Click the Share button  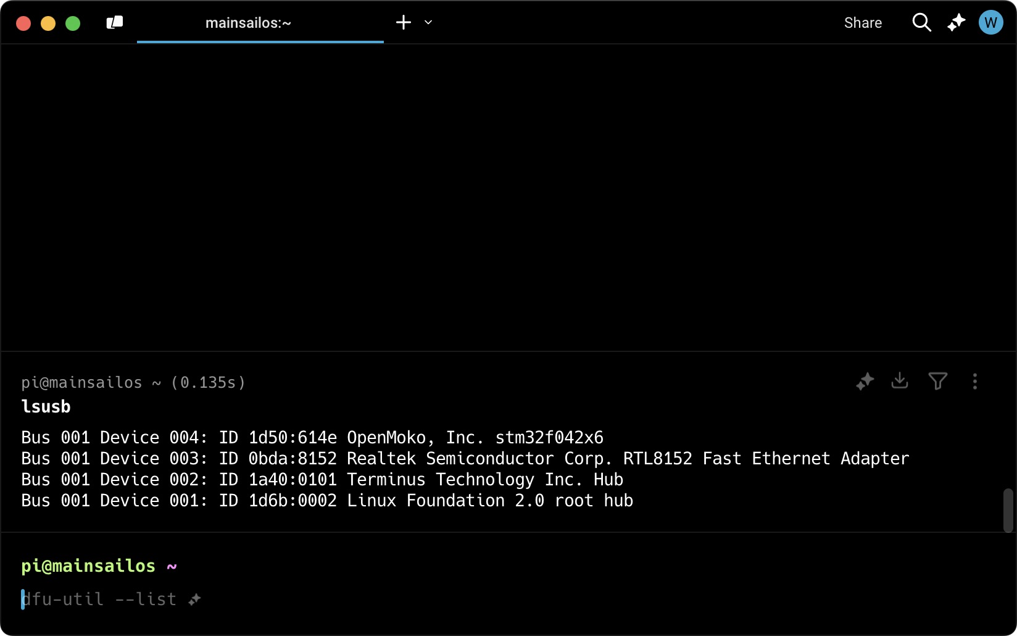pos(863,23)
